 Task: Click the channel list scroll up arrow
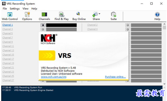[x=164, y=24]
